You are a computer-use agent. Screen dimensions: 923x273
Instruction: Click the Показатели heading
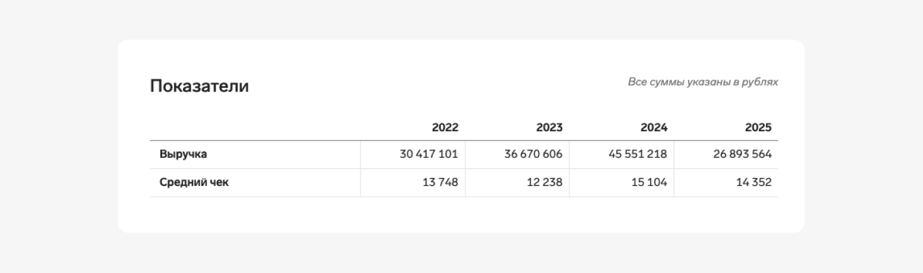click(x=199, y=86)
